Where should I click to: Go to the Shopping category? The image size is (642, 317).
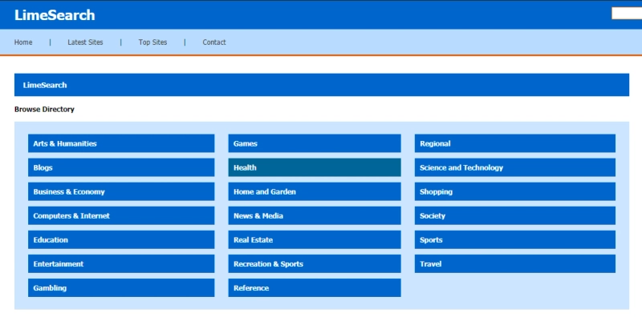point(515,191)
